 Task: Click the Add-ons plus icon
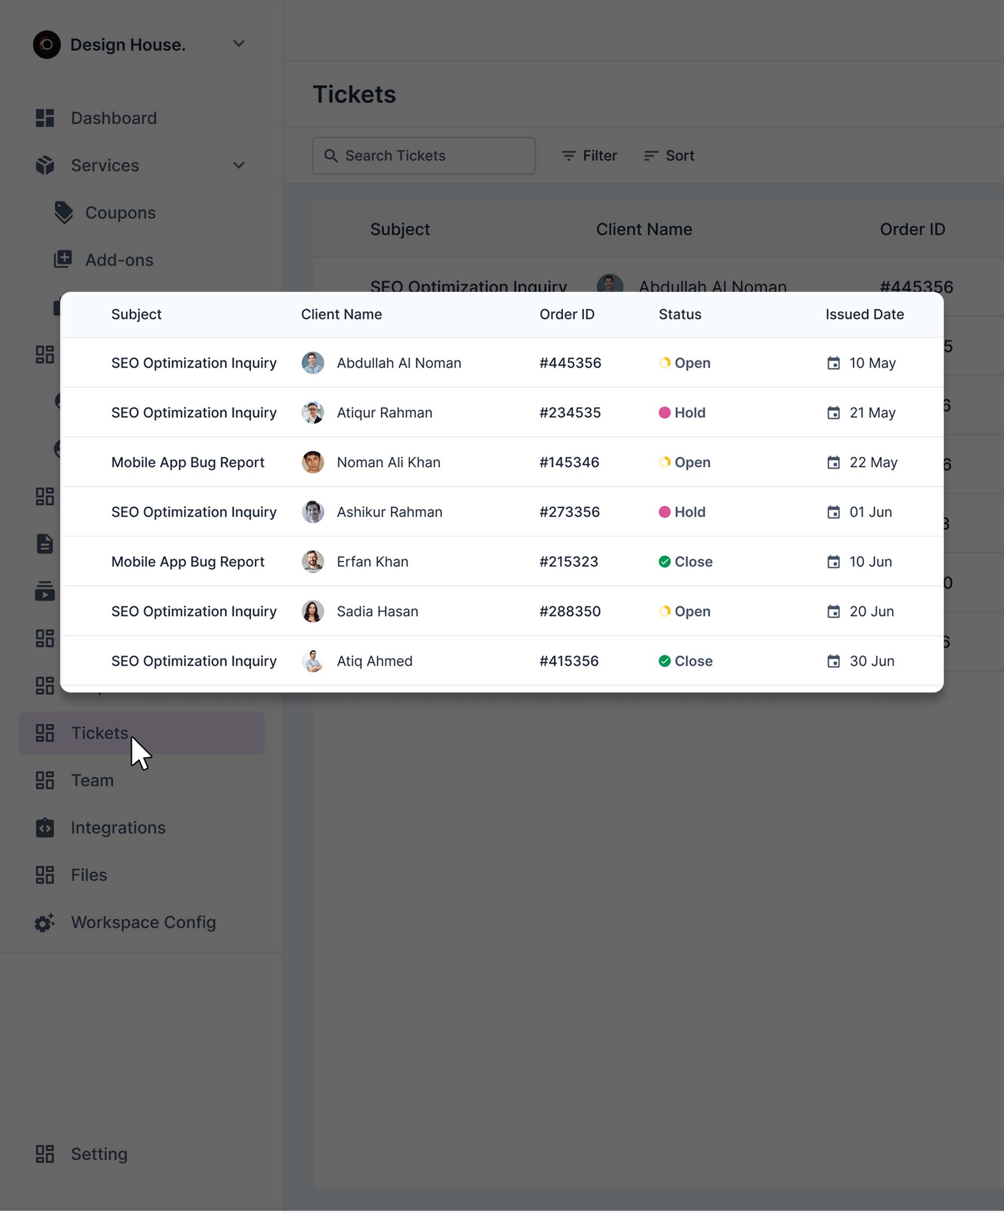pos(63,260)
